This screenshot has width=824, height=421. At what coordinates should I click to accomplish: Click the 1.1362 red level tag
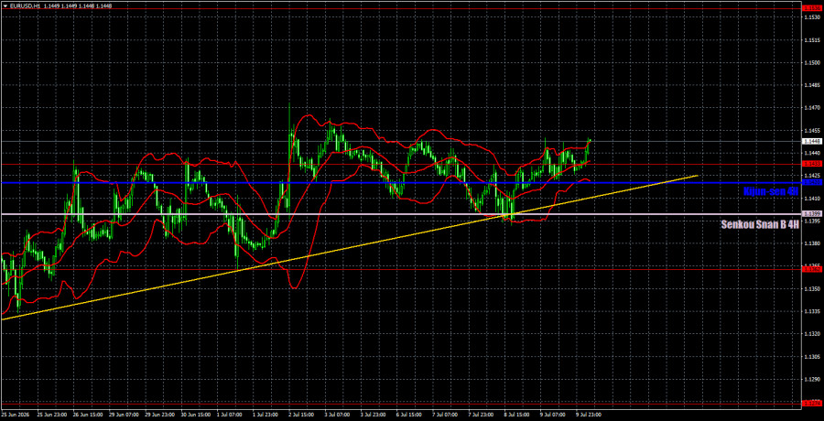coord(812,269)
